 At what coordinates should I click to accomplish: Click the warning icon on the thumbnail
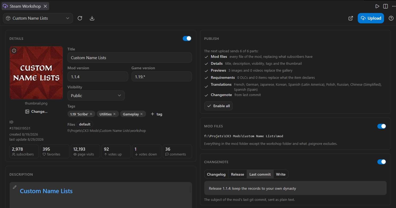click(14, 51)
